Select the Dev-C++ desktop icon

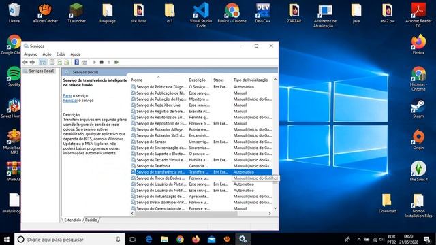263,13
